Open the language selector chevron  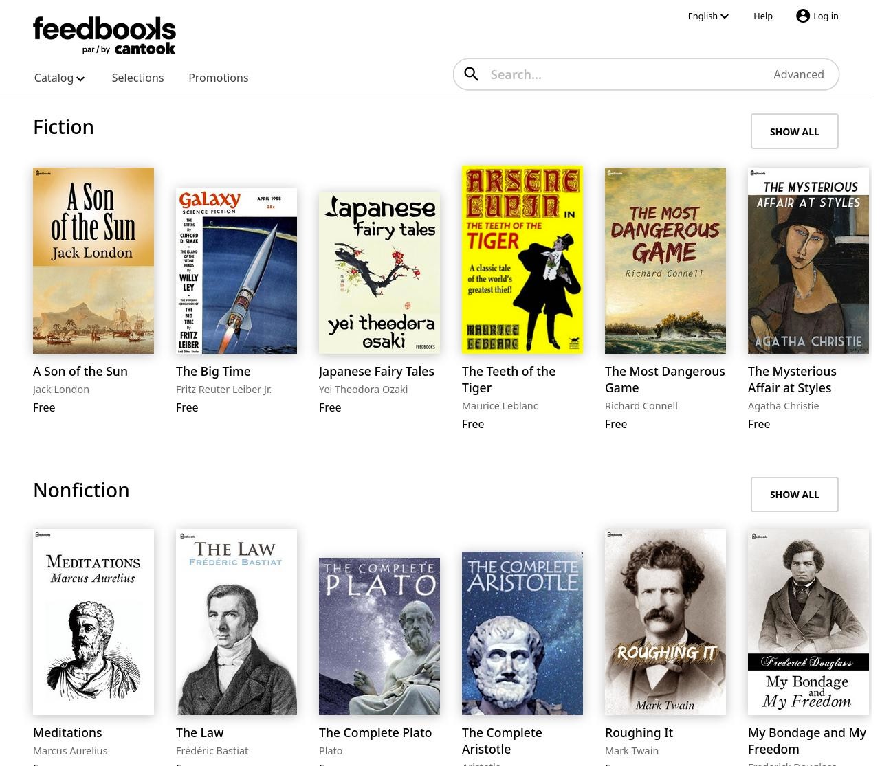725,16
